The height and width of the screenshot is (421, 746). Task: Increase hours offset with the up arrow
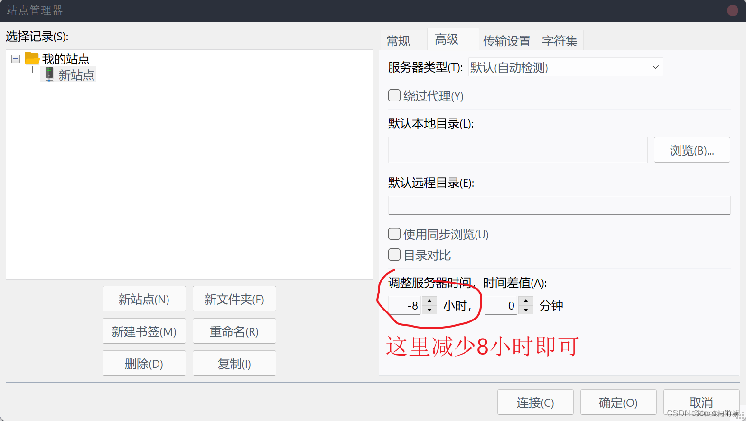(429, 301)
